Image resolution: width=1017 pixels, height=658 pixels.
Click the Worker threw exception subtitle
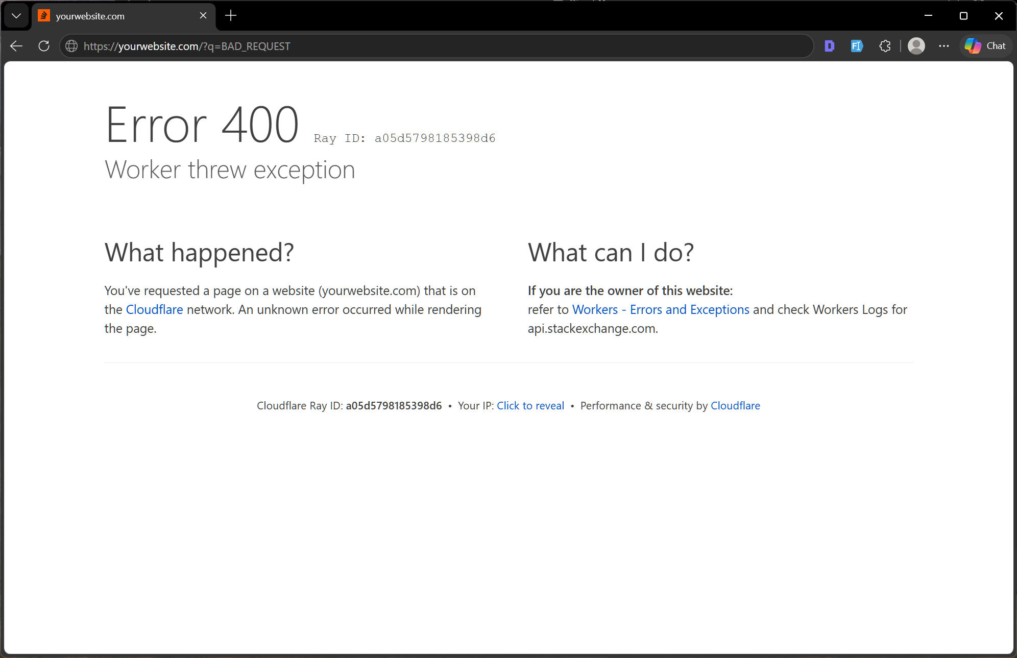click(230, 170)
